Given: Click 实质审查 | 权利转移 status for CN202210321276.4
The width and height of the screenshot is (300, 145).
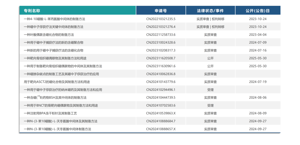Looking at the screenshot, I should (x=211, y=27).
